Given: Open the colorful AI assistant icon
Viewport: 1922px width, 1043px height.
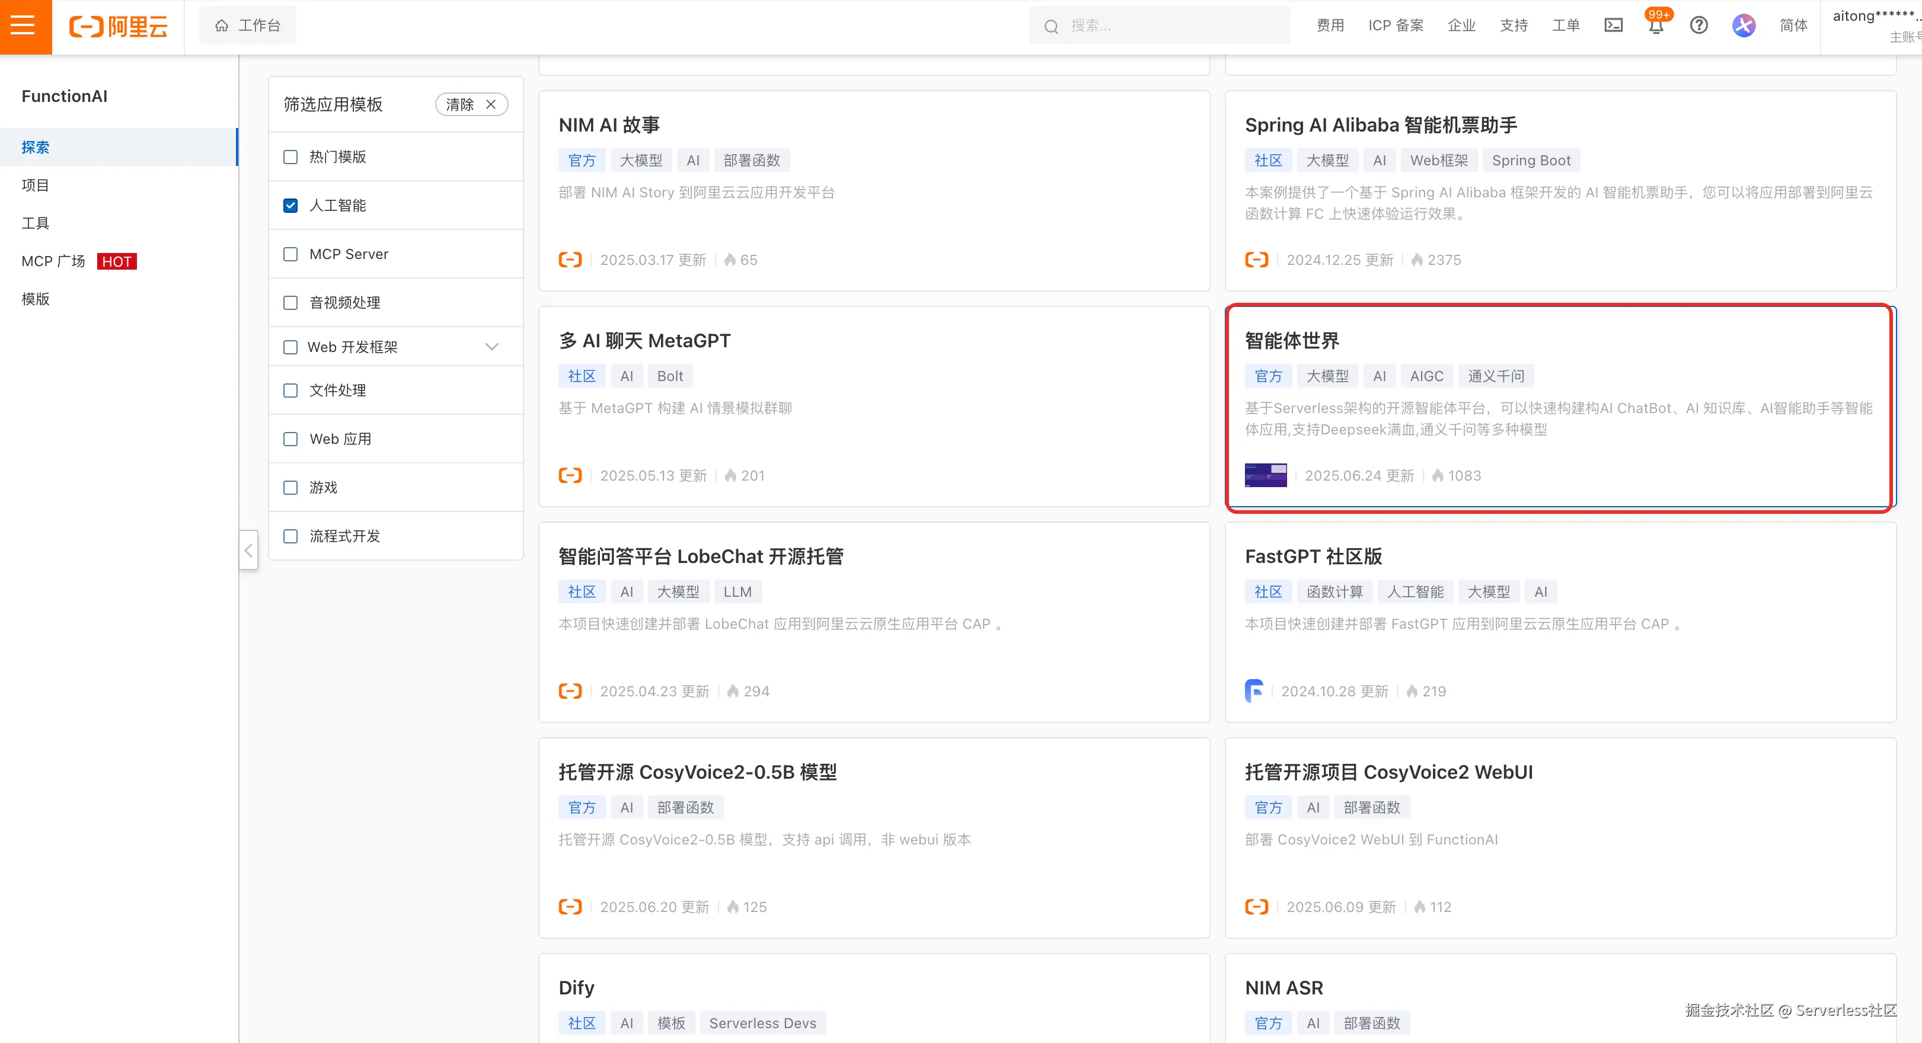Looking at the screenshot, I should (1743, 25).
